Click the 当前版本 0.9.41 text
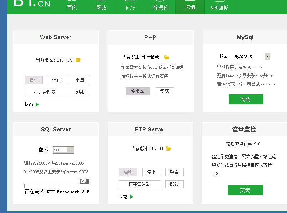 147,149
